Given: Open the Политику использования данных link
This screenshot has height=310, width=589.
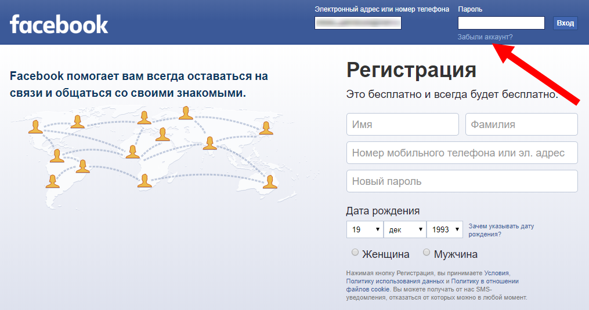Looking at the screenshot, I should (x=395, y=281).
